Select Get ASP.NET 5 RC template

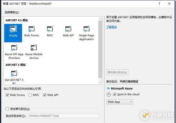click(x=14, y=77)
